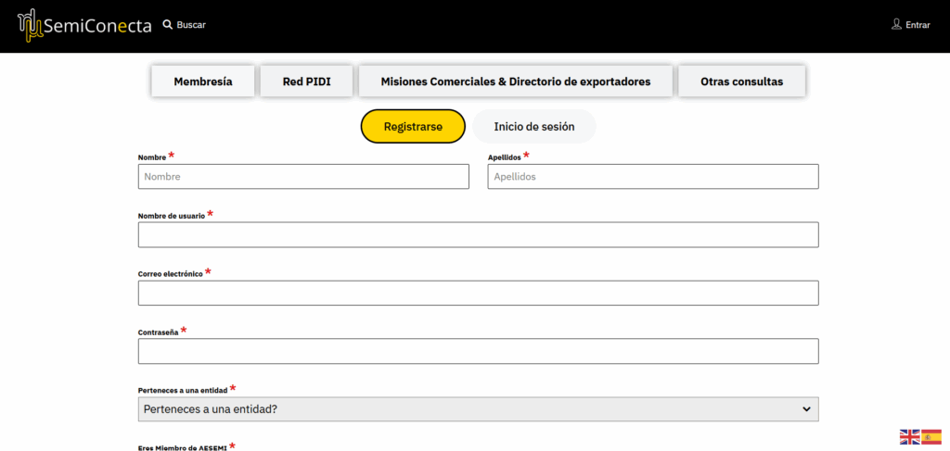Open the Perteneces a una entidad dropdown

pos(469,409)
